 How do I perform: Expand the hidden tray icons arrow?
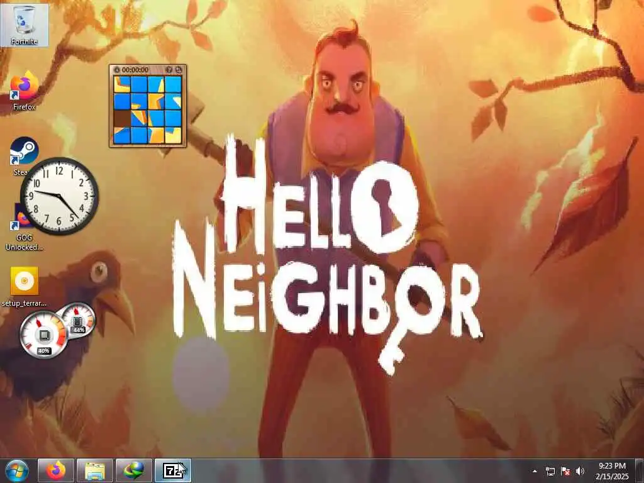click(x=535, y=472)
